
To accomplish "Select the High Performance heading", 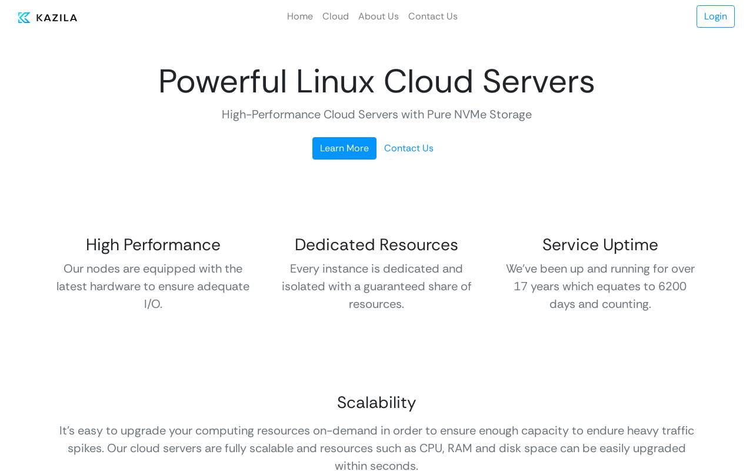I will (153, 245).
